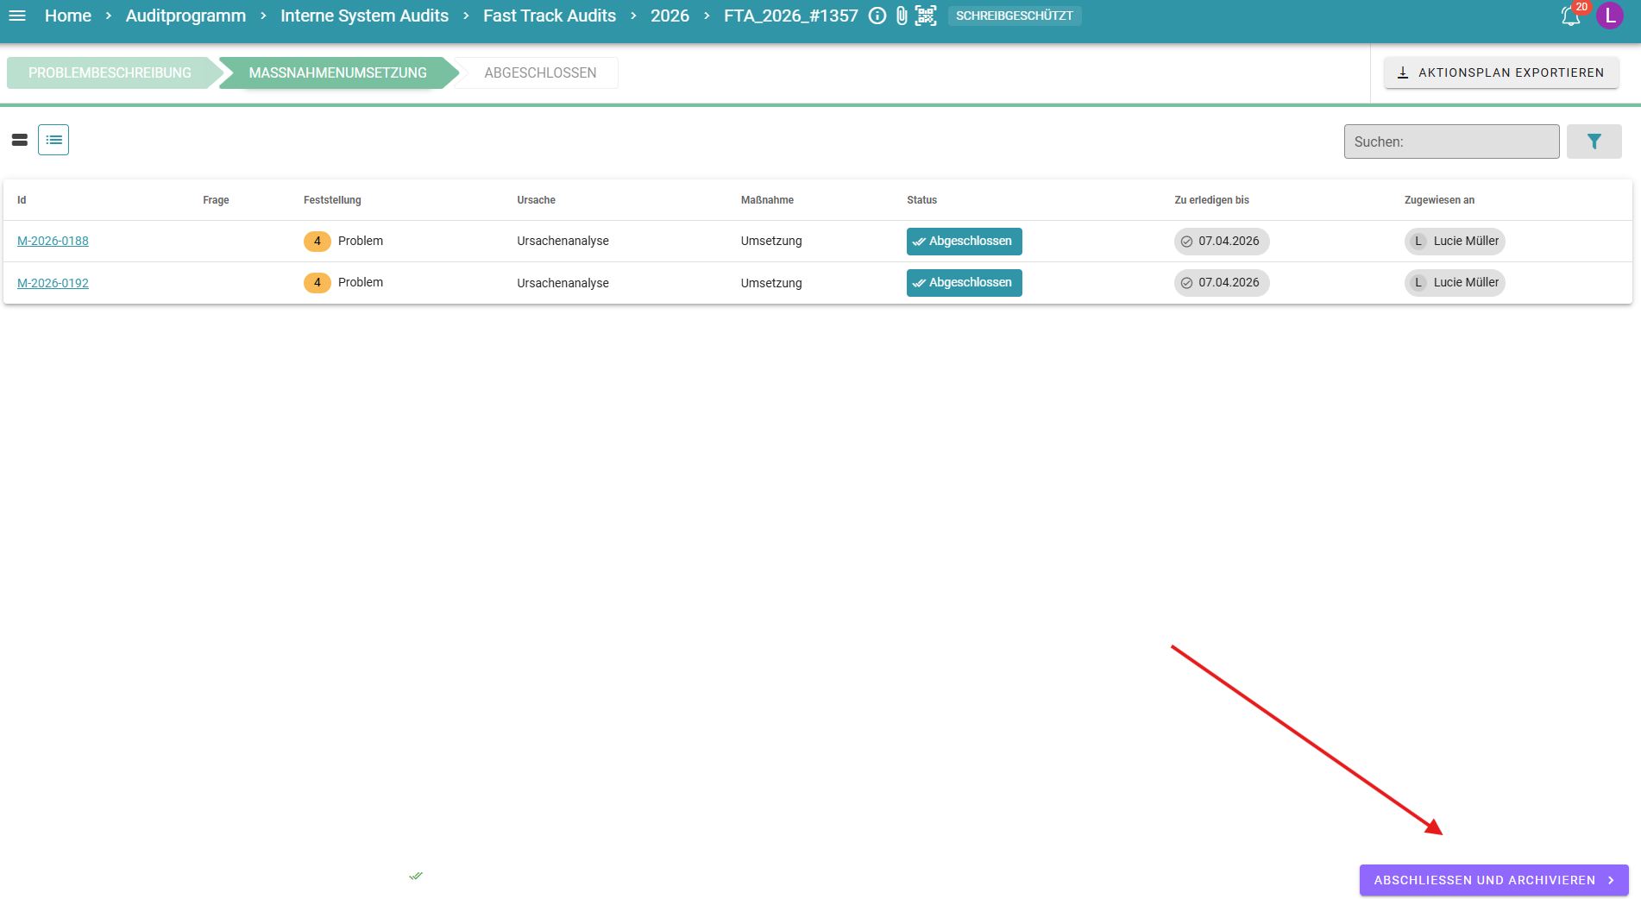This screenshot has height=899, width=1641.
Task: Sort by Frage column header
Action: point(216,200)
